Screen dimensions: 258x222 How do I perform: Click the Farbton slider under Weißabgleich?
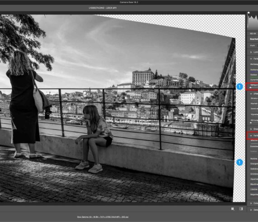coord(254,77)
